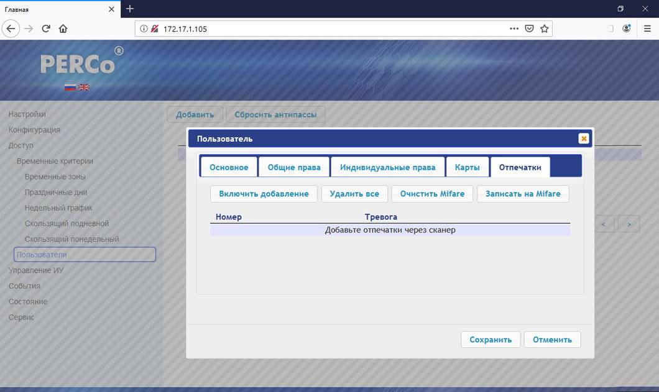The image size is (659, 392).
Task: Switch language with the Russian flag
Action: (x=70, y=88)
